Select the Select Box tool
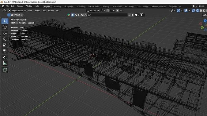This screenshot has height=116, width=207. pyautogui.click(x=5, y=21)
